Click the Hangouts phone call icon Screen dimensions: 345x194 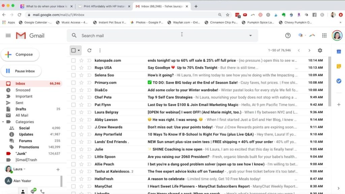tap(42, 192)
